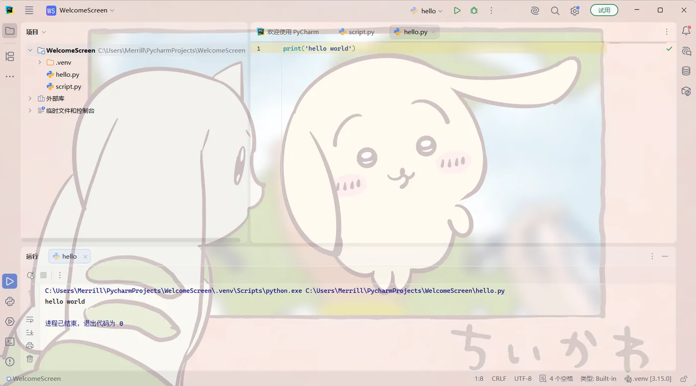Select the hello tab in Run panel

pos(70,256)
